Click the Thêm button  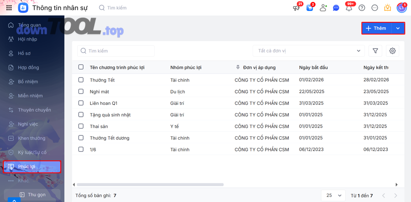pyautogui.click(x=377, y=28)
